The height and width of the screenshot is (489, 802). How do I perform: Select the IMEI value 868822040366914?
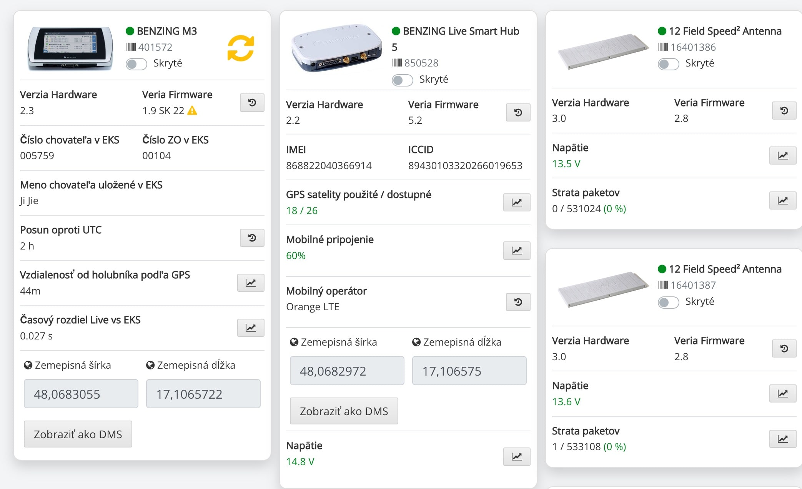coord(329,166)
